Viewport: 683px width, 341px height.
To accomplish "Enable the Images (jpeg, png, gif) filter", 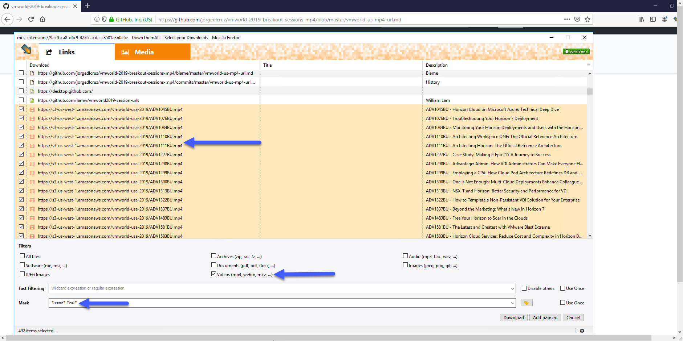I will [406, 265].
